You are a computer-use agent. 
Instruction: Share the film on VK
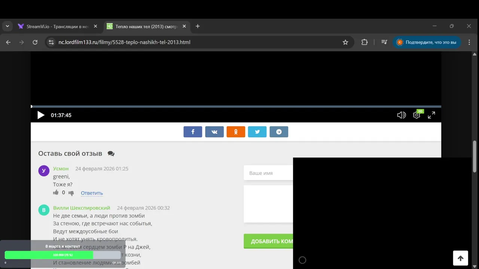214,132
